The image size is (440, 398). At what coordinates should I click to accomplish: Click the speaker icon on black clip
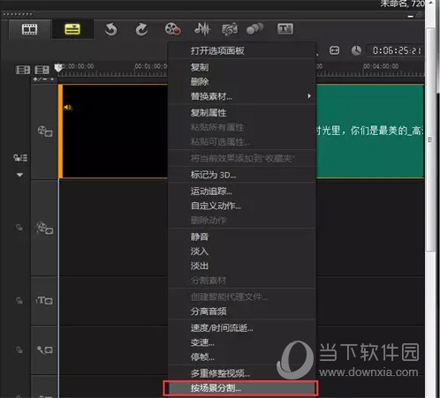click(67, 108)
